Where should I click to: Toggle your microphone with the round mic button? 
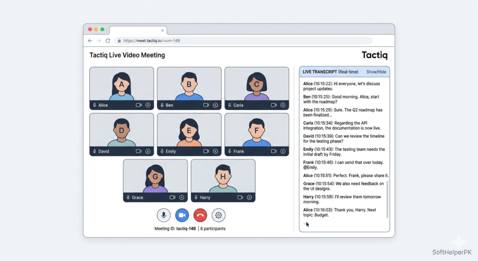tap(164, 215)
